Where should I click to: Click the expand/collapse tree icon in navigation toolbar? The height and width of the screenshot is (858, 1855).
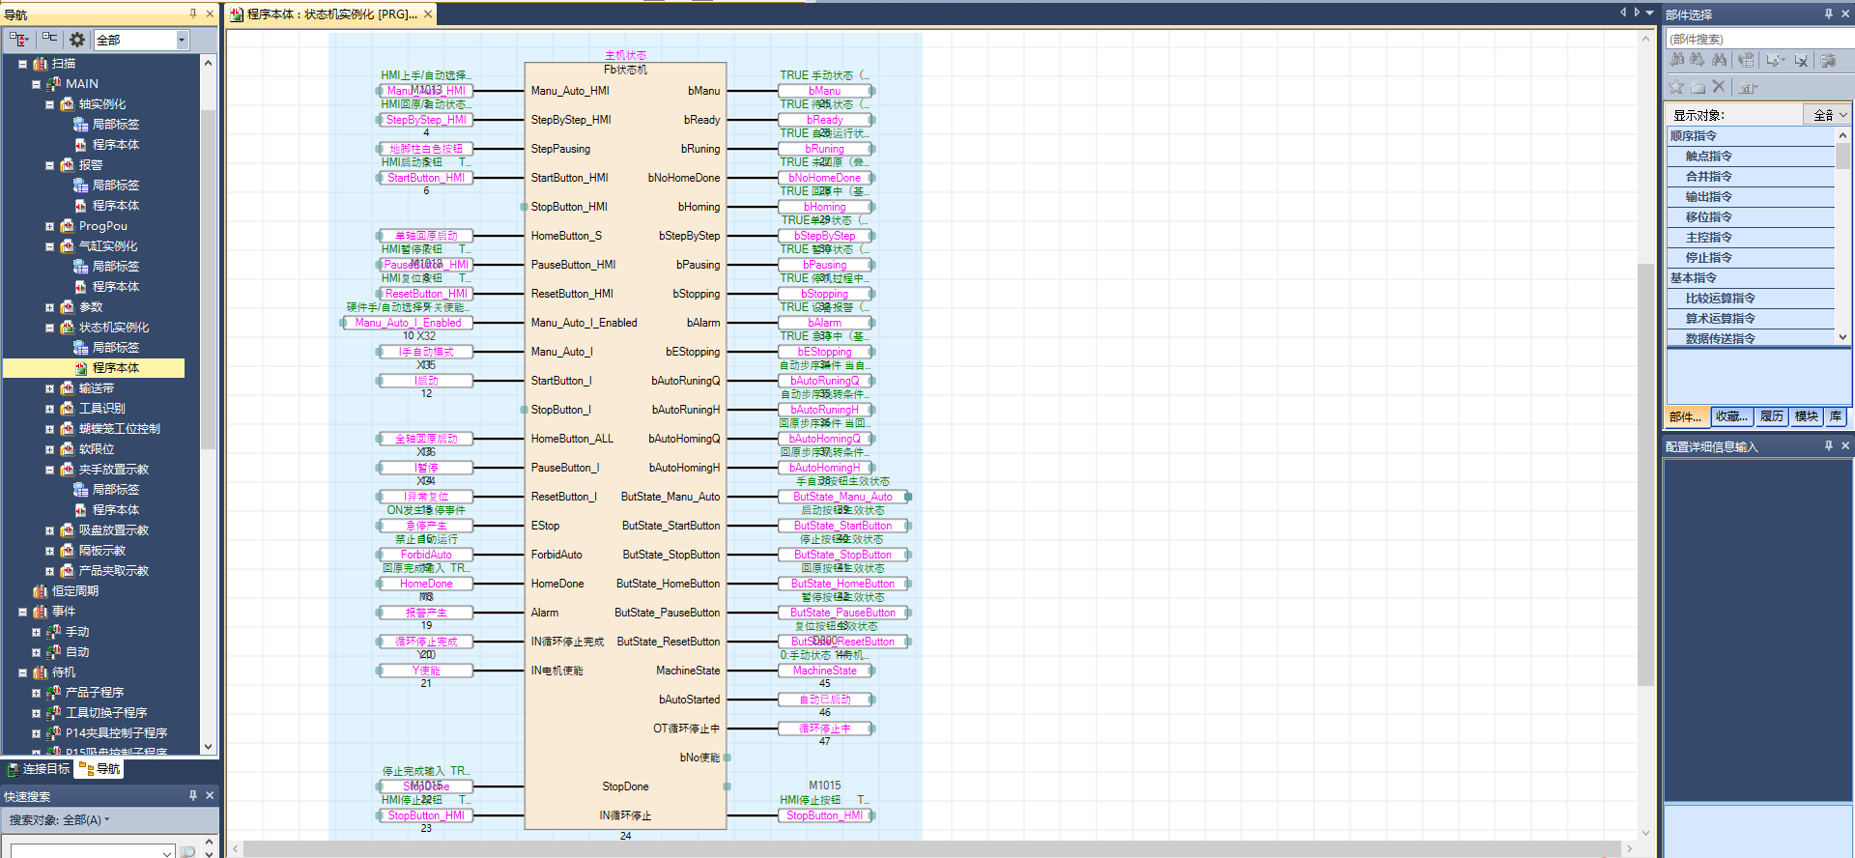tap(18, 40)
